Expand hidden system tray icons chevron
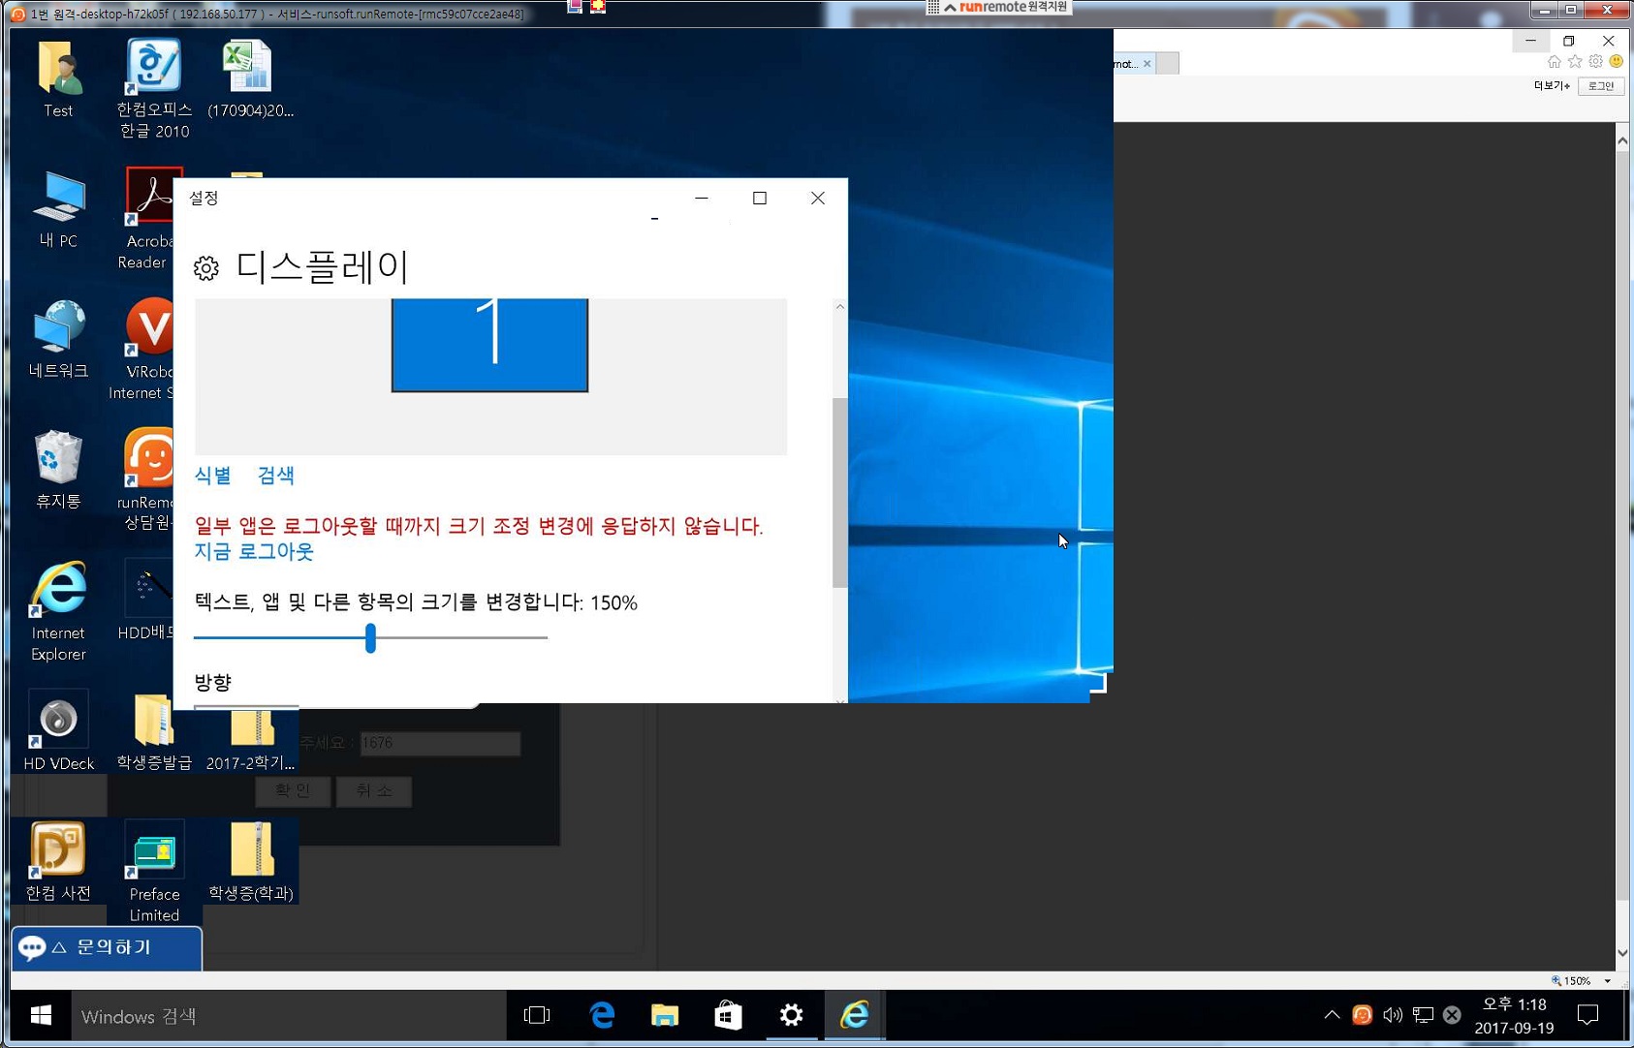Screen dimensions: 1634x1048 pos(1332,1015)
